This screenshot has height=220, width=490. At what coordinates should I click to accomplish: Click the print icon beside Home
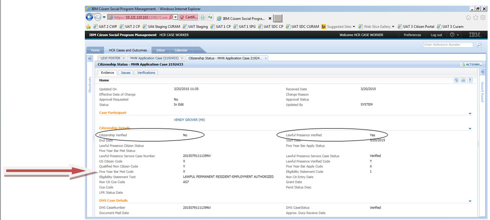click(x=463, y=80)
